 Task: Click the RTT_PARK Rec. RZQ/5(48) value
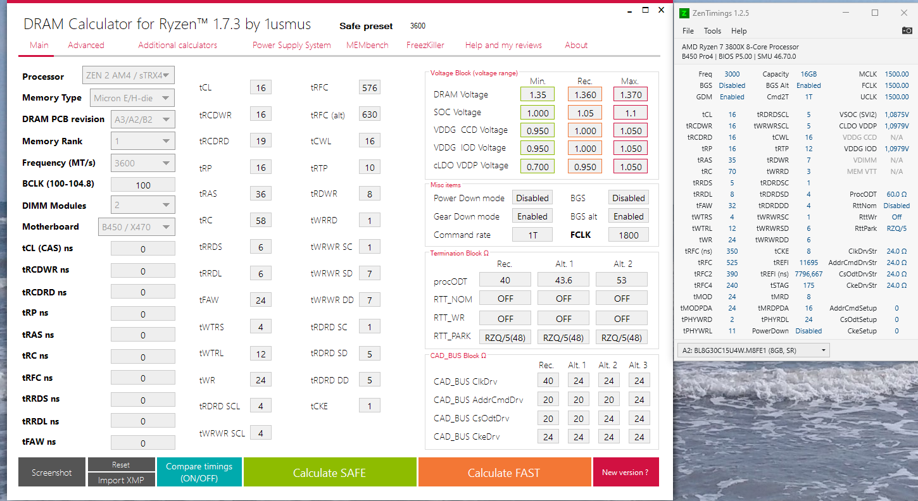point(505,337)
